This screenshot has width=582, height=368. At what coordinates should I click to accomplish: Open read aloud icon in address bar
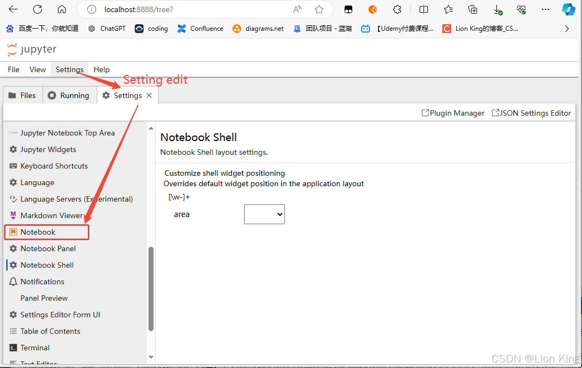[297, 9]
